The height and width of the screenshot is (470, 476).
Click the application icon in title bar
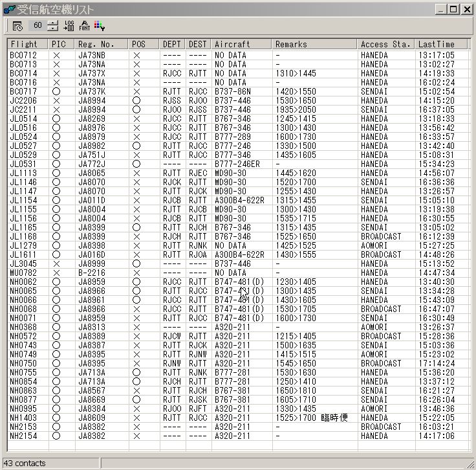click(x=9, y=10)
